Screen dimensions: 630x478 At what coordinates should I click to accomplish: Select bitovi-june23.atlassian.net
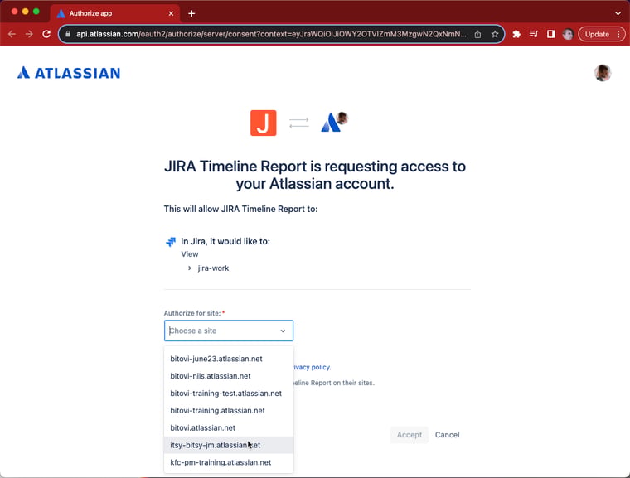coord(229,359)
